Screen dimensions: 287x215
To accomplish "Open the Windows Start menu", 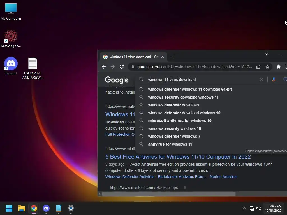I will click(9, 208).
